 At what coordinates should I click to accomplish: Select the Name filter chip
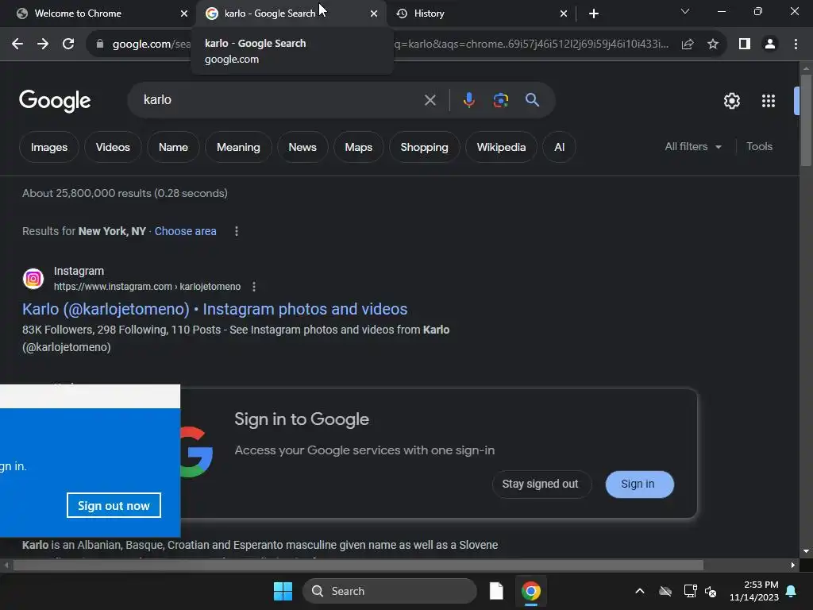(173, 147)
